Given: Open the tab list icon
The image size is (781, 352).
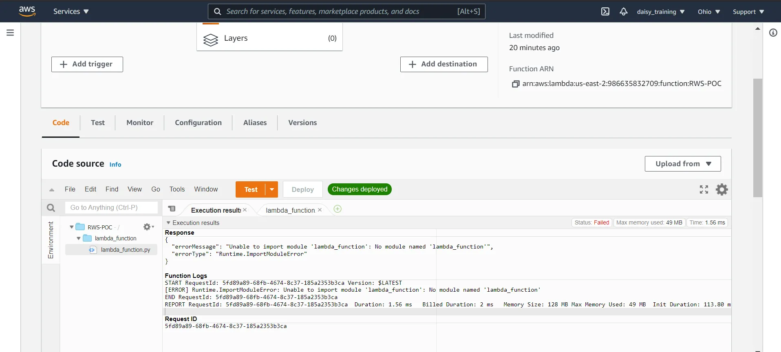Looking at the screenshot, I should coord(172,209).
